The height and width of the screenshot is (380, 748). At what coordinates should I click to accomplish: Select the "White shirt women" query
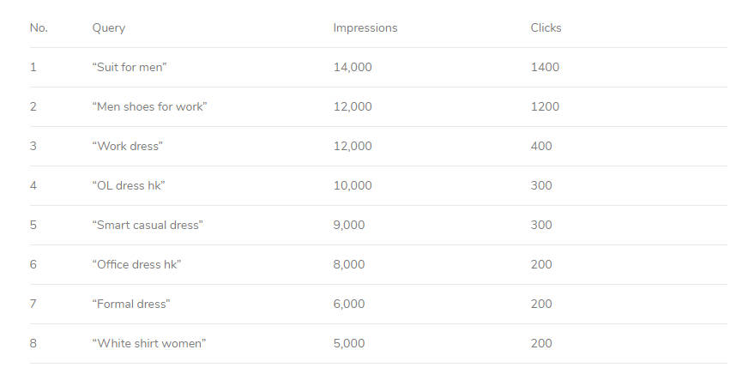(149, 344)
